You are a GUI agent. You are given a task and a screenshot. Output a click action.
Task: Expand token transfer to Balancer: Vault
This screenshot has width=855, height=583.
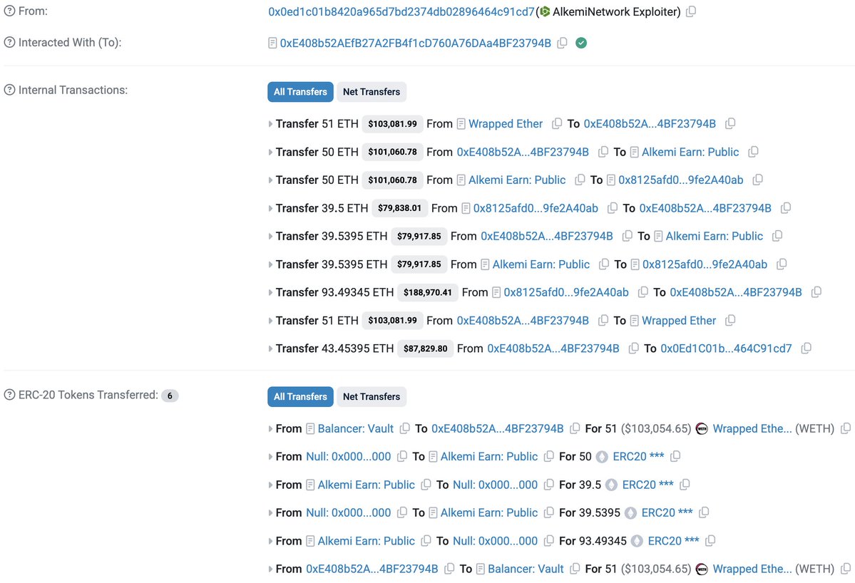point(270,569)
